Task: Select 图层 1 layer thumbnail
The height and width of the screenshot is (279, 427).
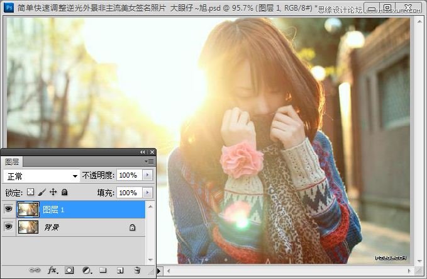Action: (28, 210)
